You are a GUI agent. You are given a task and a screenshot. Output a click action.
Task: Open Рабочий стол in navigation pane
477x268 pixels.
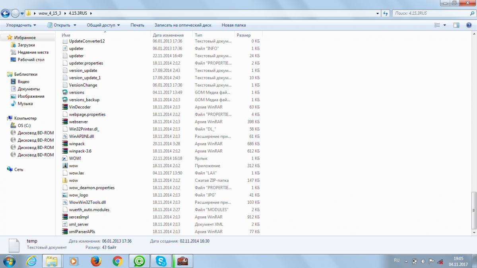click(31, 60)
